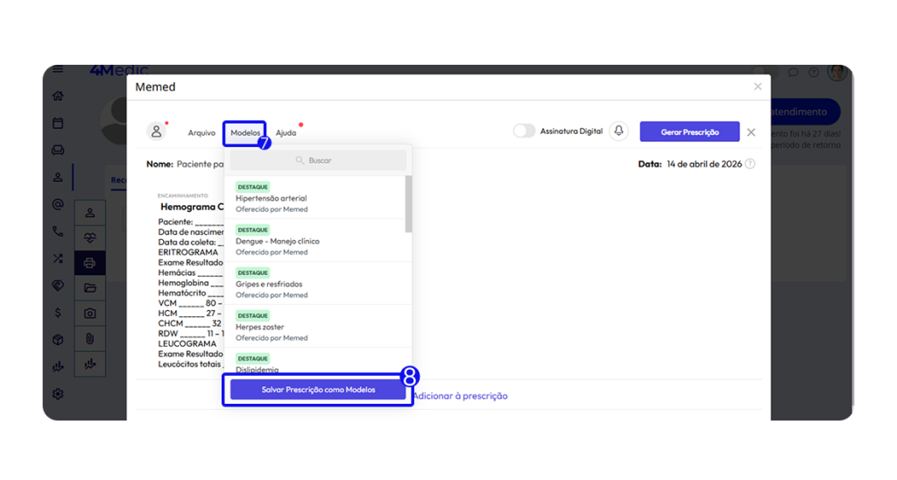This screenshot has height=480, width=897.
Task: Enable the Assinatura Digital toggle
Action: coord(524,131)
